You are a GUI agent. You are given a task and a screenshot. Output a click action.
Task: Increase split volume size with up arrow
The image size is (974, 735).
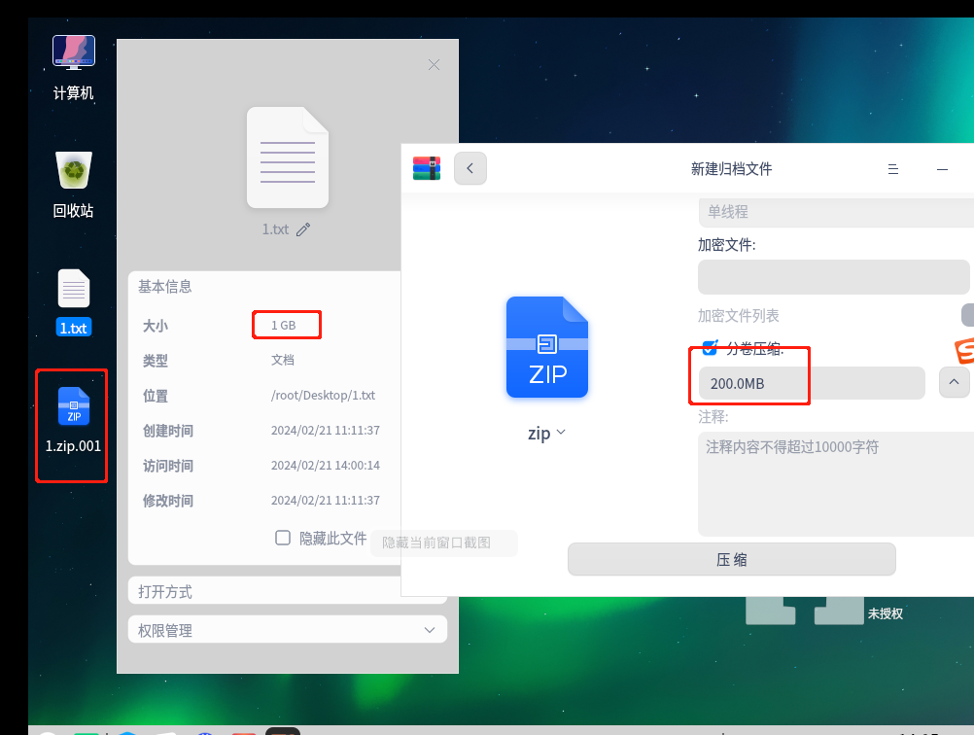(x=954, y=382)
